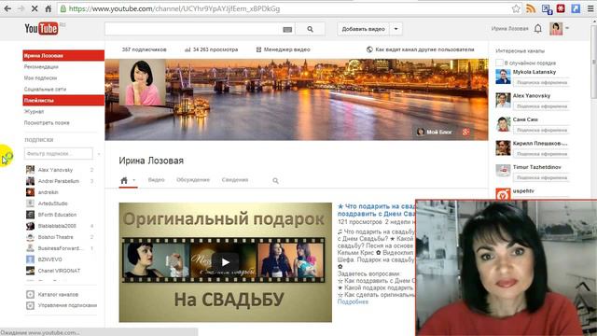Open Timur Tazhetdinov channel avatar
The image size is (597, 336).
pyautogui.click(x=503, y=170)
